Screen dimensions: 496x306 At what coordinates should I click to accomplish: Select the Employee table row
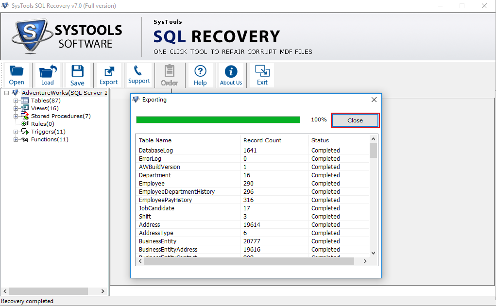[253, 183]
